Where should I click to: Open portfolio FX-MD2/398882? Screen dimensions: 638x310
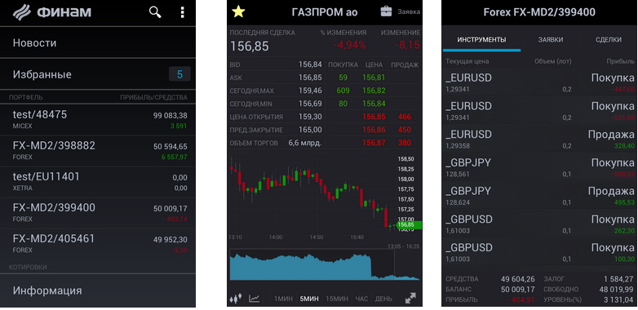(x=98, y=151)
